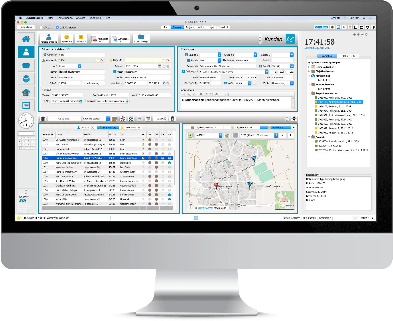The height and width of the screenshot is (321, 393).
Task: Click the Firmendaten button
Action: (x=26, y=27)
